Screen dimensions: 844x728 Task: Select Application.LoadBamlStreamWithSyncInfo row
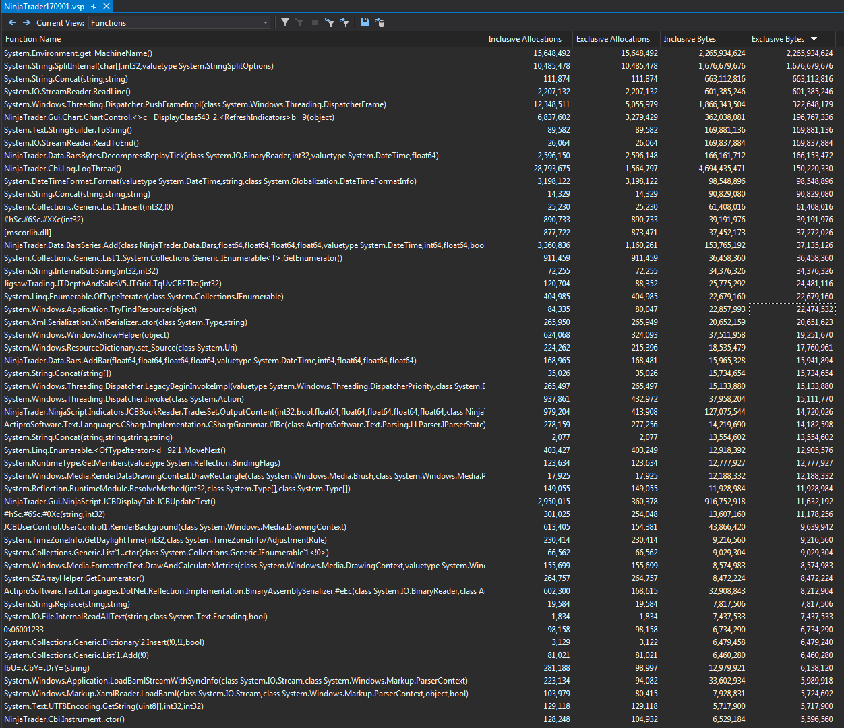pyautogui.click(x=419, y=681)
